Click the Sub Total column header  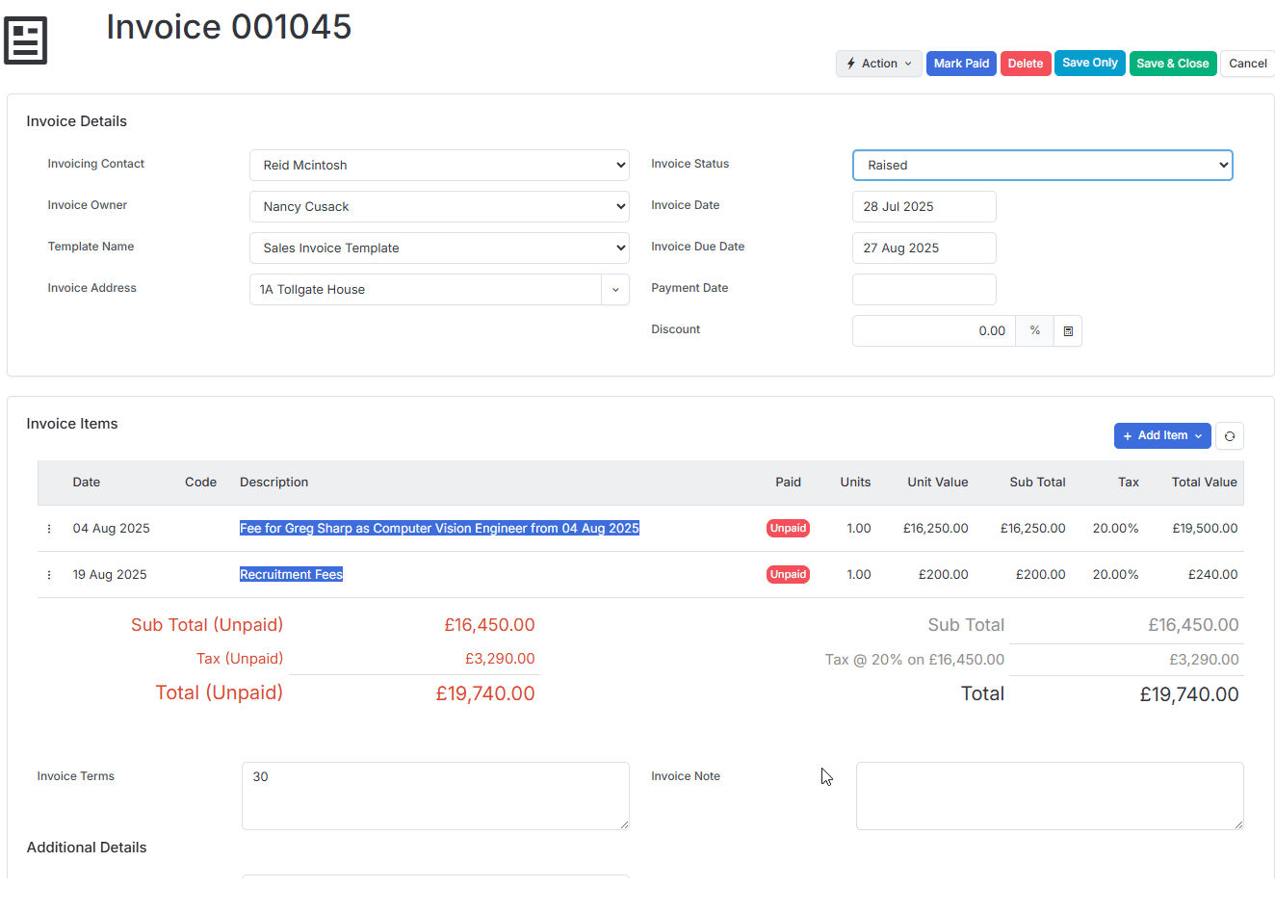click(x=1037, y=483)
